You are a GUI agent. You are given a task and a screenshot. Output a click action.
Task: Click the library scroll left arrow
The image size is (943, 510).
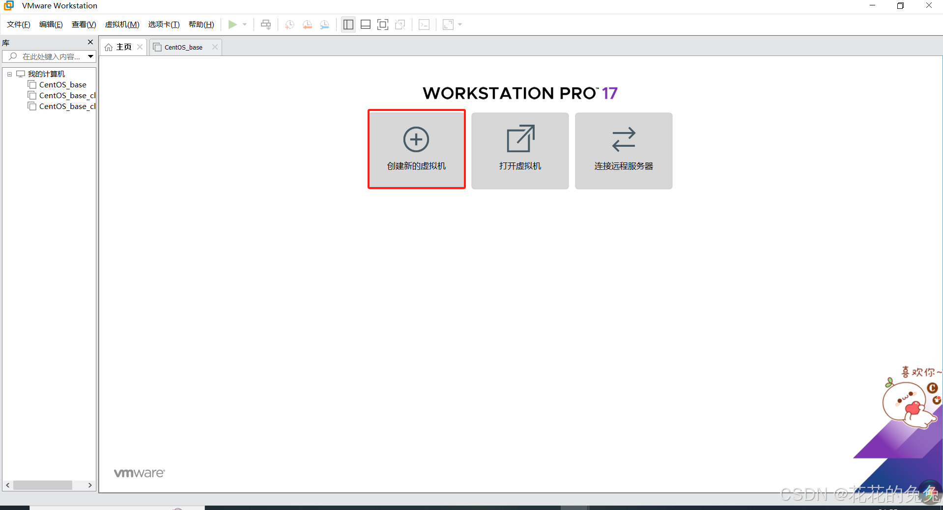click(x=7, y=485)
